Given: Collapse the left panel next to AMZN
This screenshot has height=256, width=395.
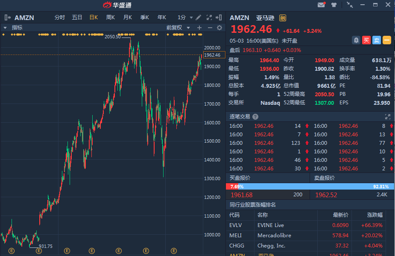Looking at the screenshot, I should [8, 17].
